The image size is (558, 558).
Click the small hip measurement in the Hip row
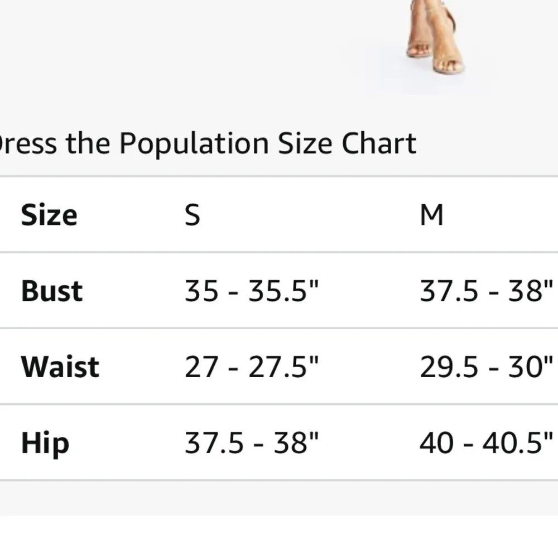(x=251, y=443)
